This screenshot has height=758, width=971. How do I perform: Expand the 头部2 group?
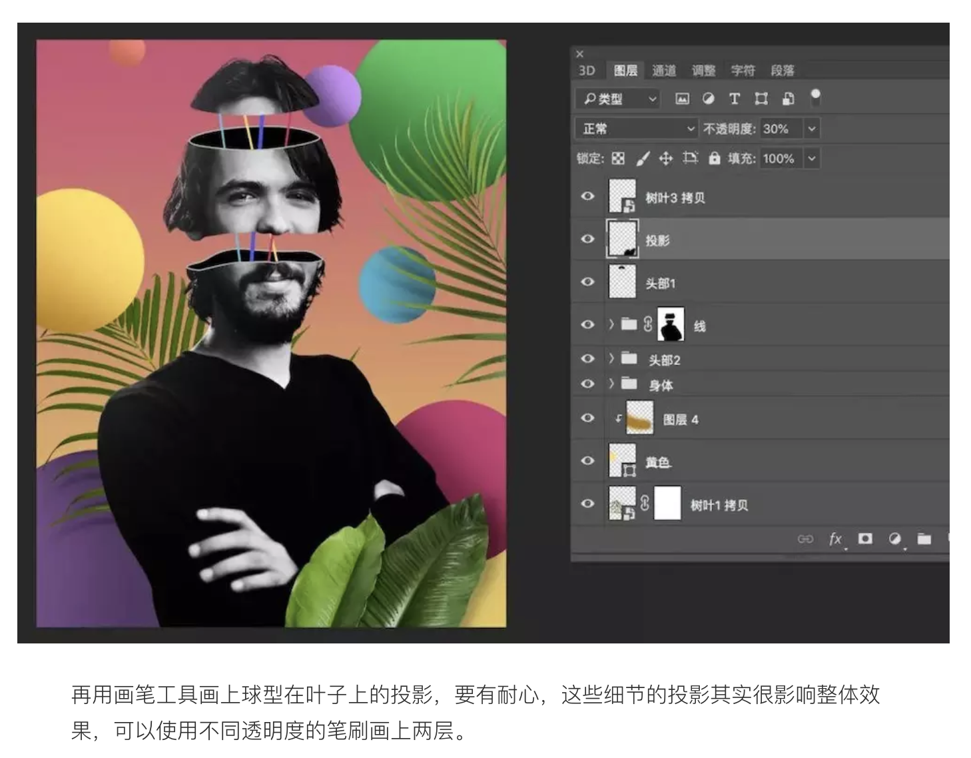coord(611,358)
